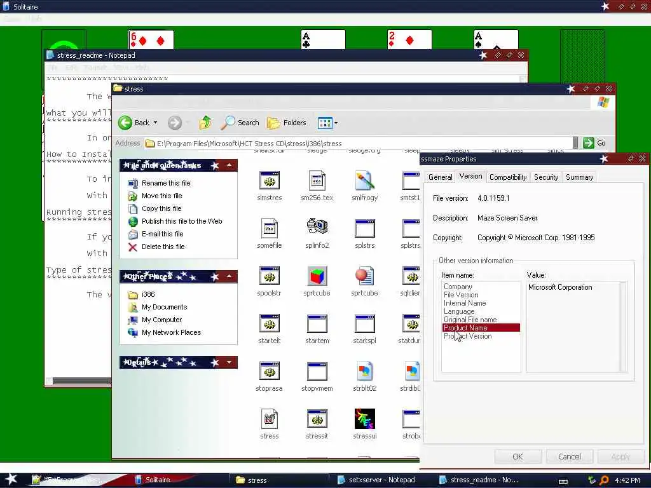The image size is (651, 488).
Task: Select the splstrs file icon
Action: [364, 228]
